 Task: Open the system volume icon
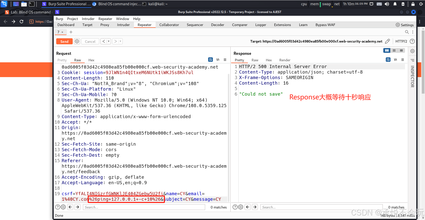click(387, 4)
